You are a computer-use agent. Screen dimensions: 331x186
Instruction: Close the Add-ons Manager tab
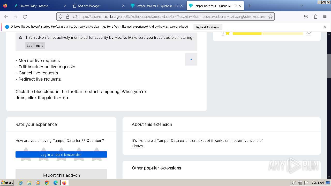pos(123,6)
